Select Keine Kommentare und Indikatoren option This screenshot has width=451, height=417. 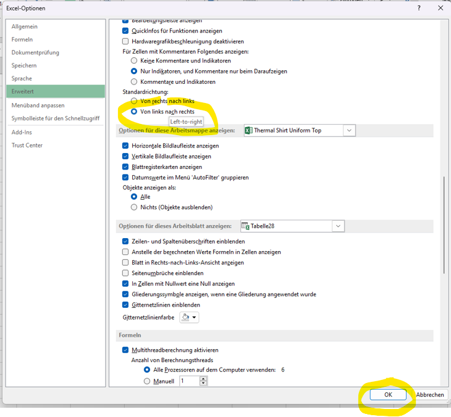pyautogui.click(x=134, y=60)
